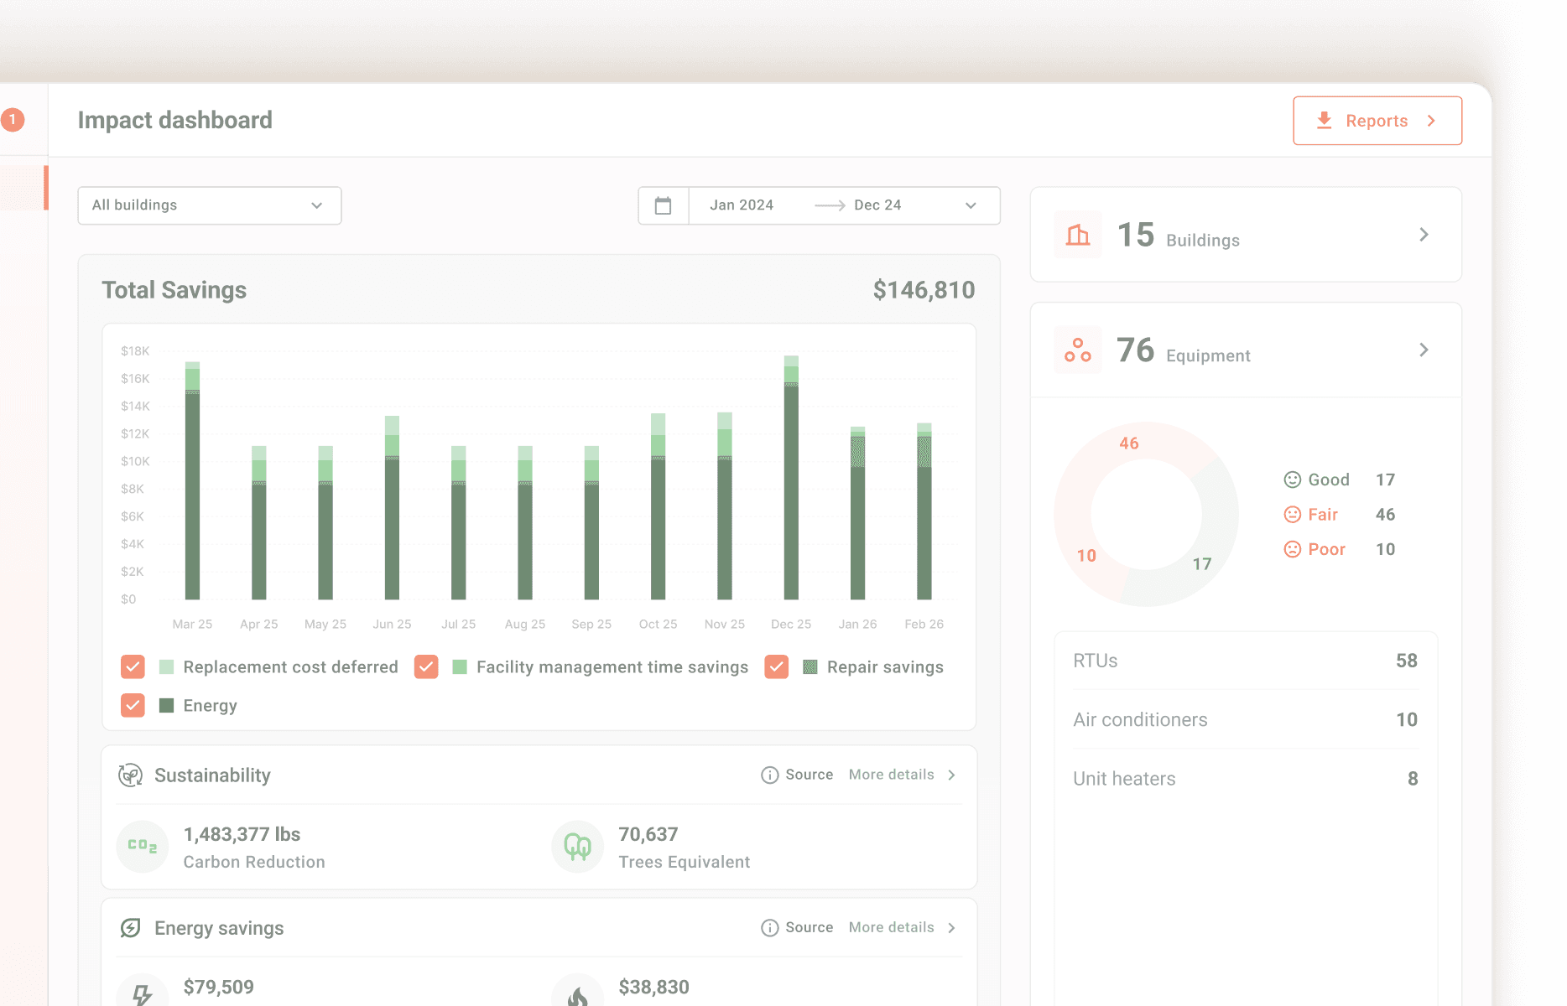Click the Repair savings legend swatch
Screen dimensions: 1567x1006
point(810,667)
